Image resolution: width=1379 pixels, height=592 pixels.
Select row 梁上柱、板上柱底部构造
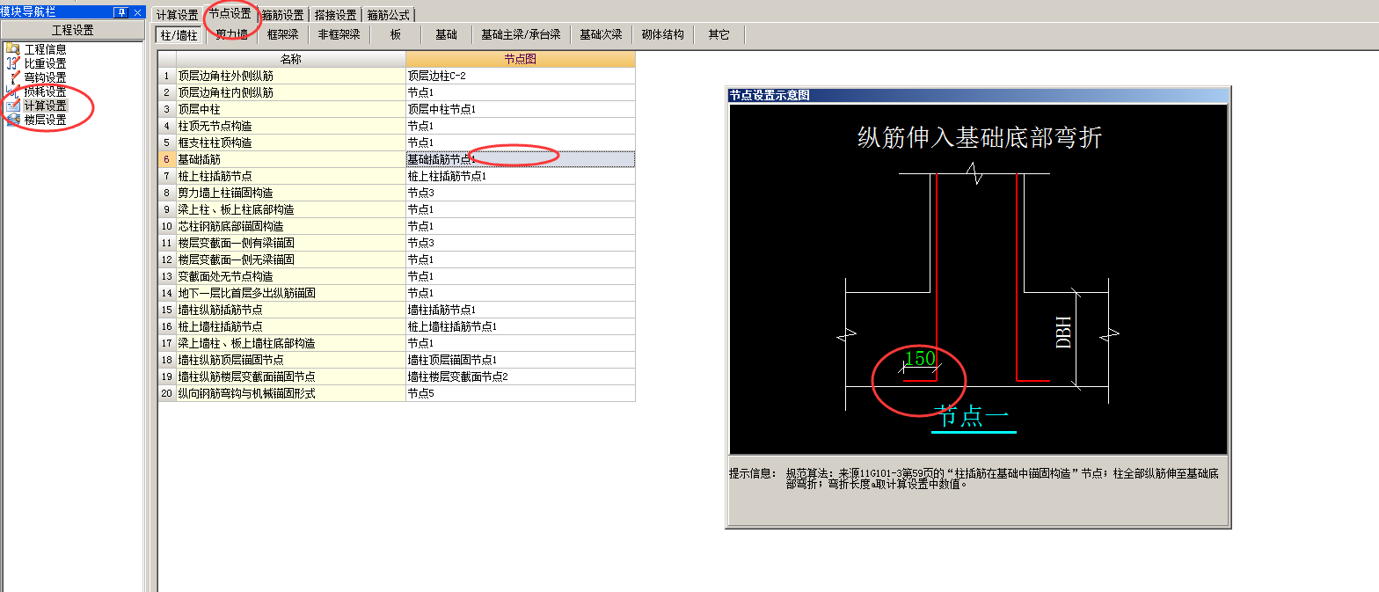point(291,209)
